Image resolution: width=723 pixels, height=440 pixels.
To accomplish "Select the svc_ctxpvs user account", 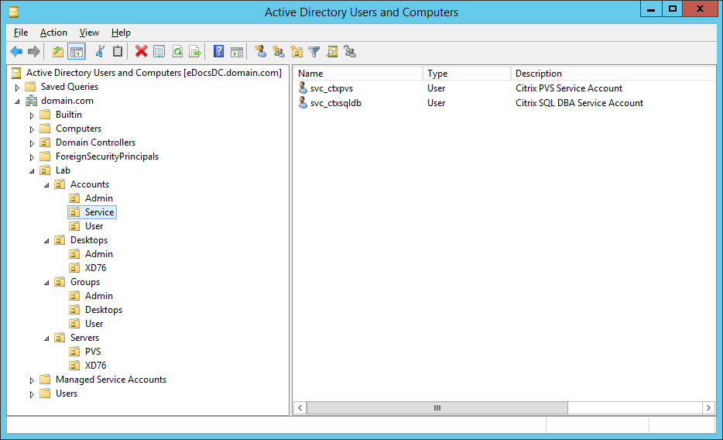I will click(x=331, y=88).
